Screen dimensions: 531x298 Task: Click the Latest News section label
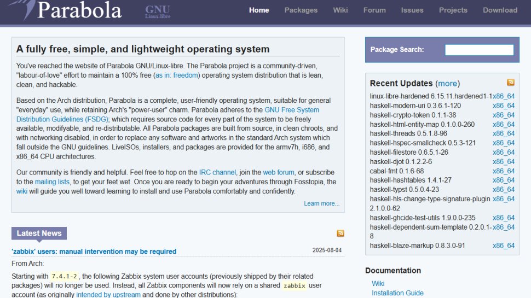click(x=39, y=233)
